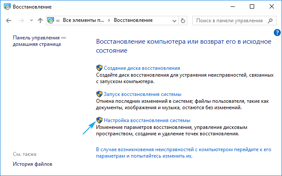Click the shield icon beside Запуск восстановления системы
Viewport: 282px width, 176px height.
(99, 94)
